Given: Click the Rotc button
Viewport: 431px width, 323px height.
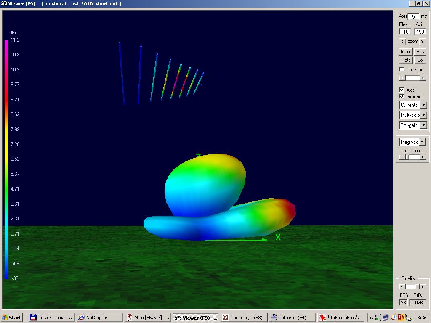Looking at the screenshot, I should [x=406, y=60].
